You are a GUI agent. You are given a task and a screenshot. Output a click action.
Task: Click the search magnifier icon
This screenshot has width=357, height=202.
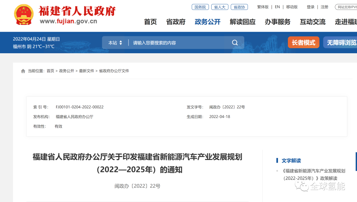(x=235, y=43)
